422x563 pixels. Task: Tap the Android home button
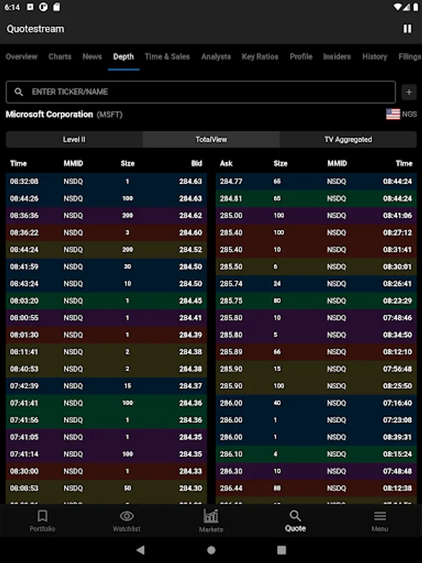click(211, 550)
